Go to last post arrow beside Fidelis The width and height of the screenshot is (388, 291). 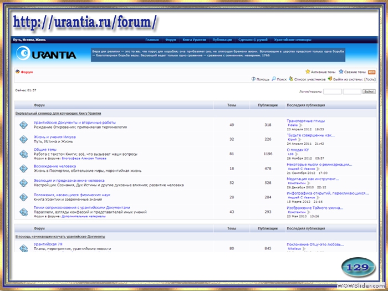(x=300, y=125)
